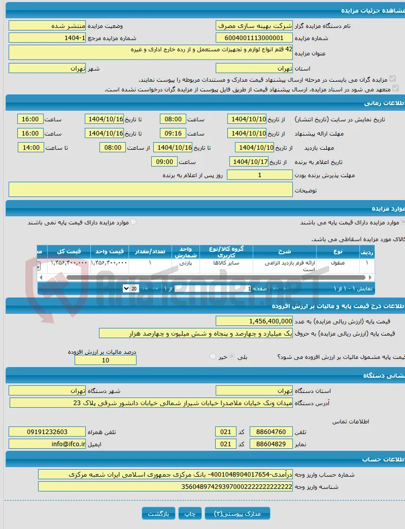405x529 pixels.
Task: Click the 'ارائه فرم بازدید الزامی است' cell
Action: pos(285,266)
